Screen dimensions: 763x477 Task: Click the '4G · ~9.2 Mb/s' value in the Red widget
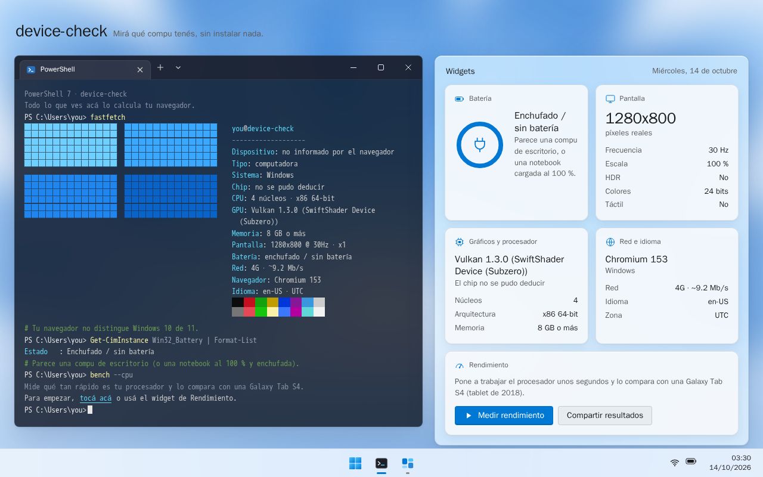click(x=702, y=288)
